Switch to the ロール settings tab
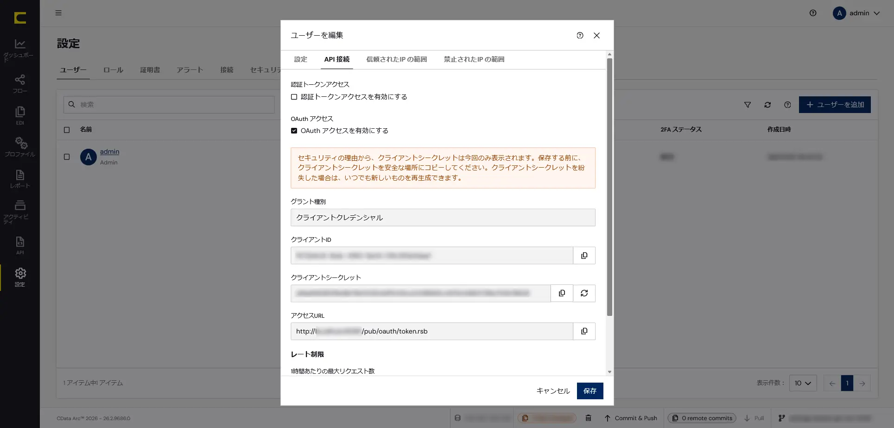894x428 pixels. pyautogui.click(x=113, y=70)
